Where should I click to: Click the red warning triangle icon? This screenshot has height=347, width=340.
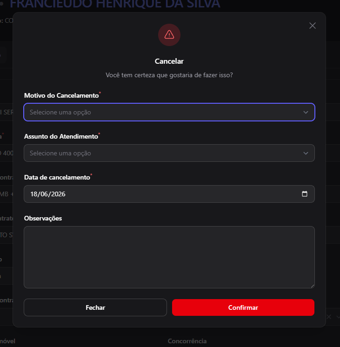[x=169, y=35]
